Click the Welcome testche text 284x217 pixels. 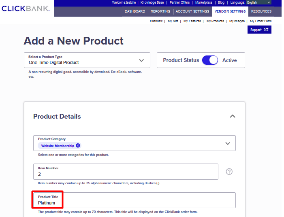click(x=124, y=2)
